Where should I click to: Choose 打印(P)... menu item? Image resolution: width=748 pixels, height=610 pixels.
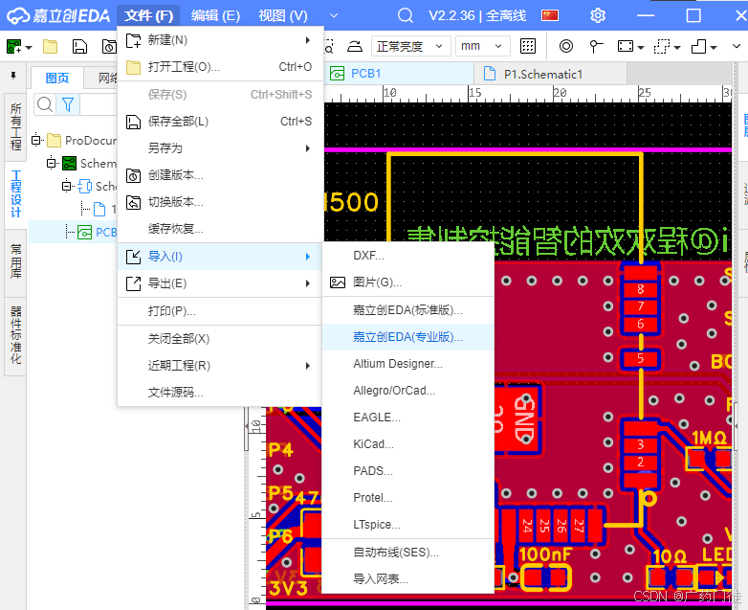(220, 311)
